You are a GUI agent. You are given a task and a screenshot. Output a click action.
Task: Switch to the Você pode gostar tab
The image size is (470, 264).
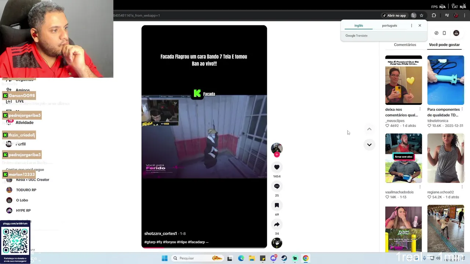click(444, 45)
